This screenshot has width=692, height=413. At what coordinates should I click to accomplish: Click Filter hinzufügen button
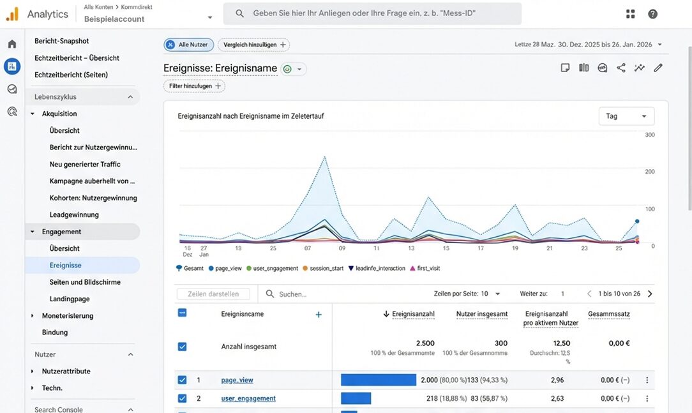pos(194,86)
